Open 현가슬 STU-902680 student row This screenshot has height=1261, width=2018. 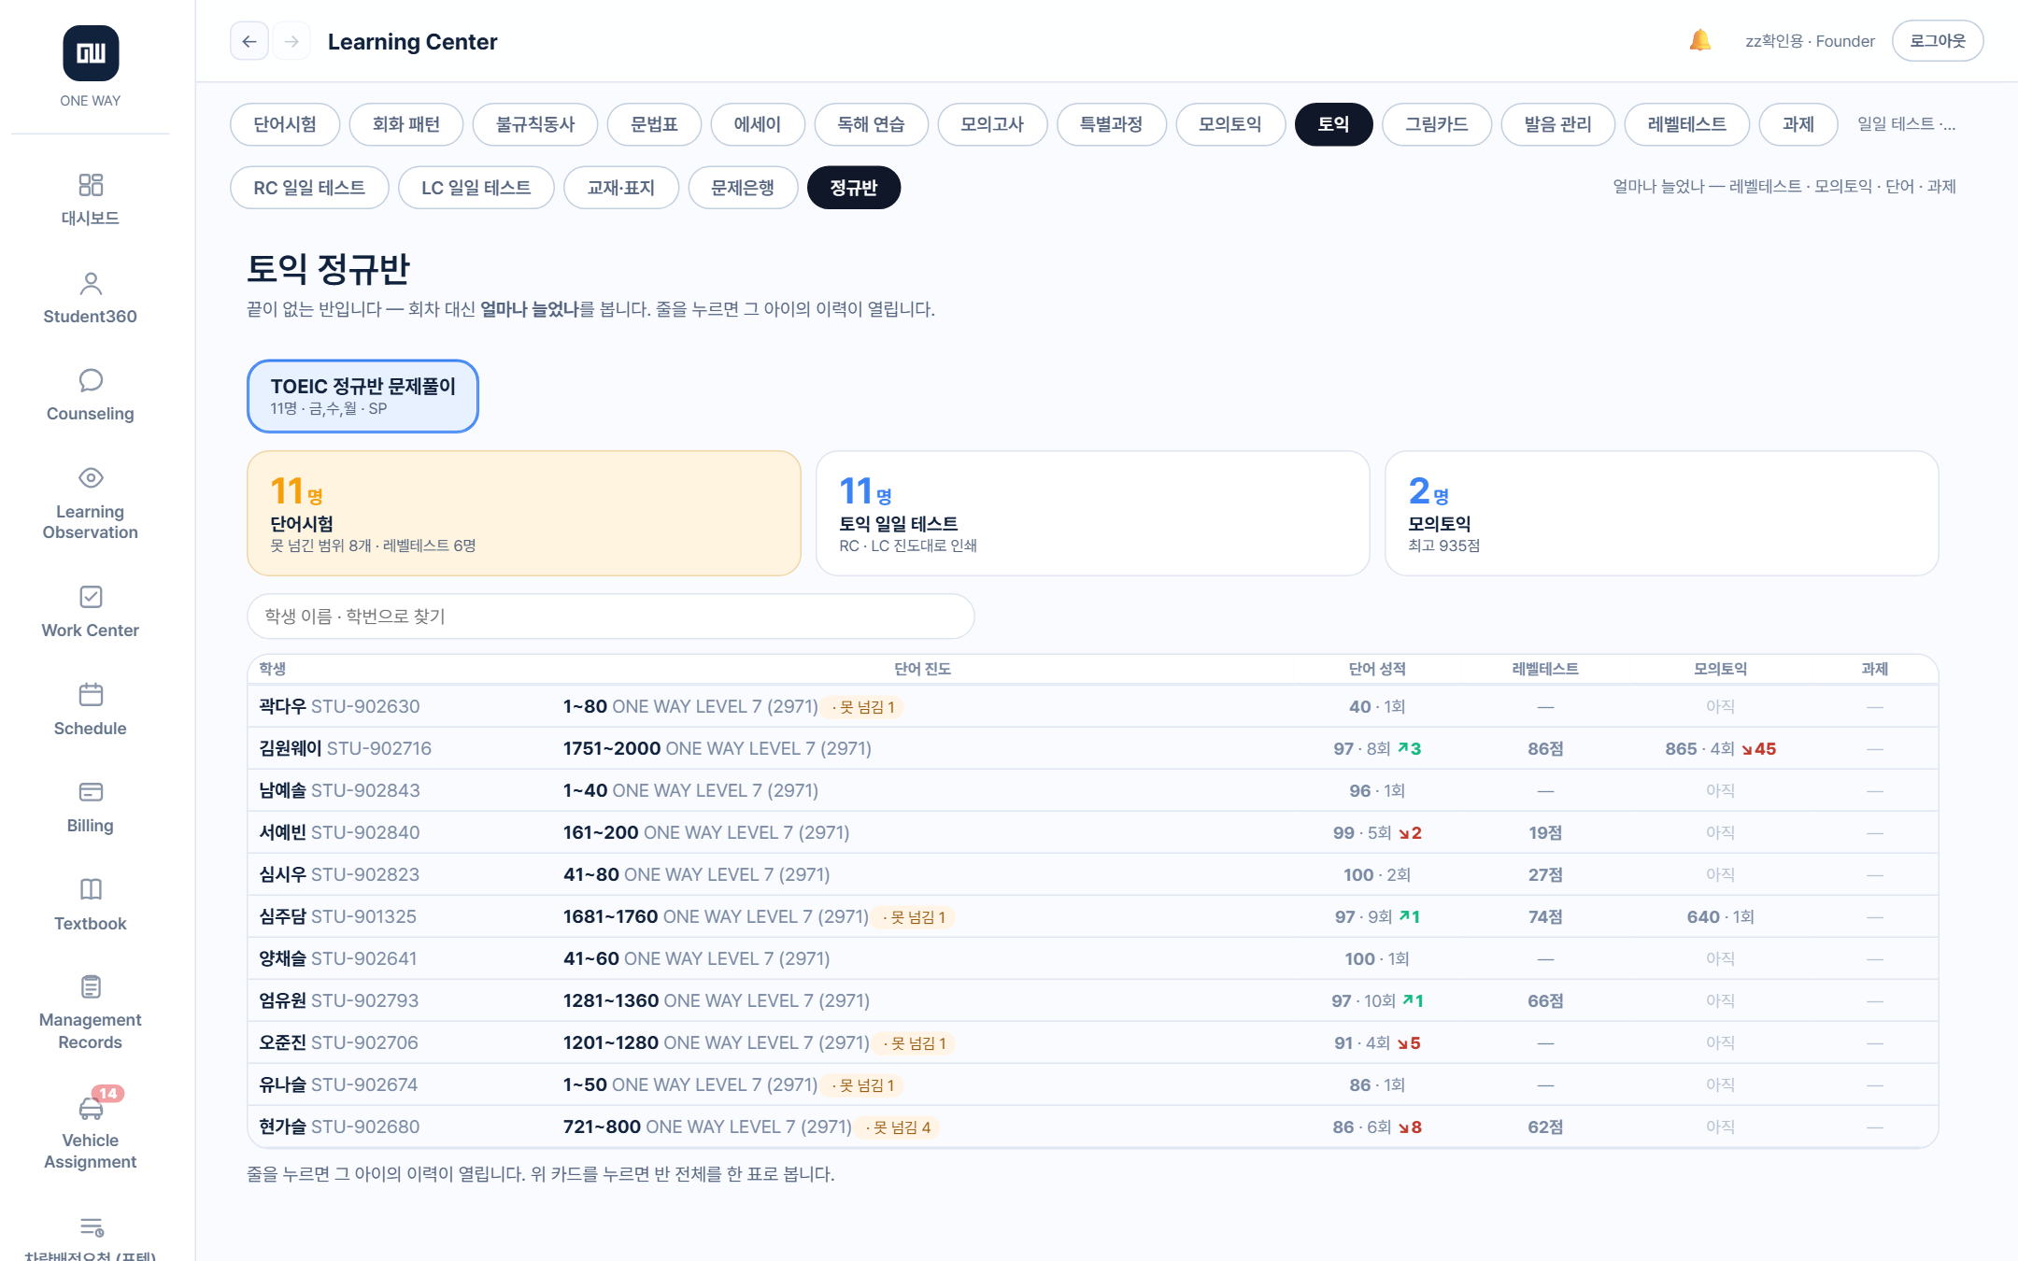coord(1093,1127)
